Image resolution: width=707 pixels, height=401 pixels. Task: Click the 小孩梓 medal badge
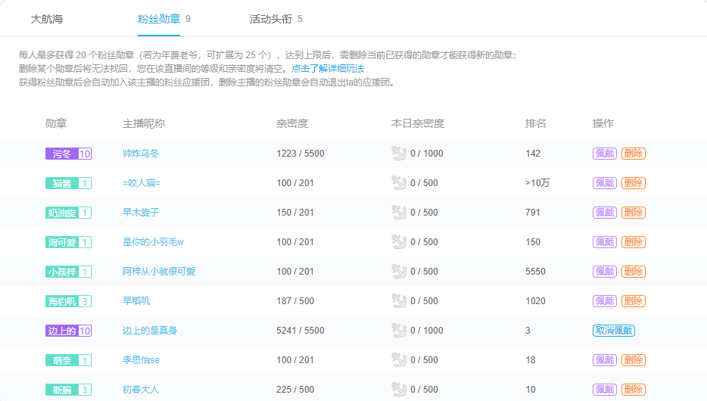[69, 272]
